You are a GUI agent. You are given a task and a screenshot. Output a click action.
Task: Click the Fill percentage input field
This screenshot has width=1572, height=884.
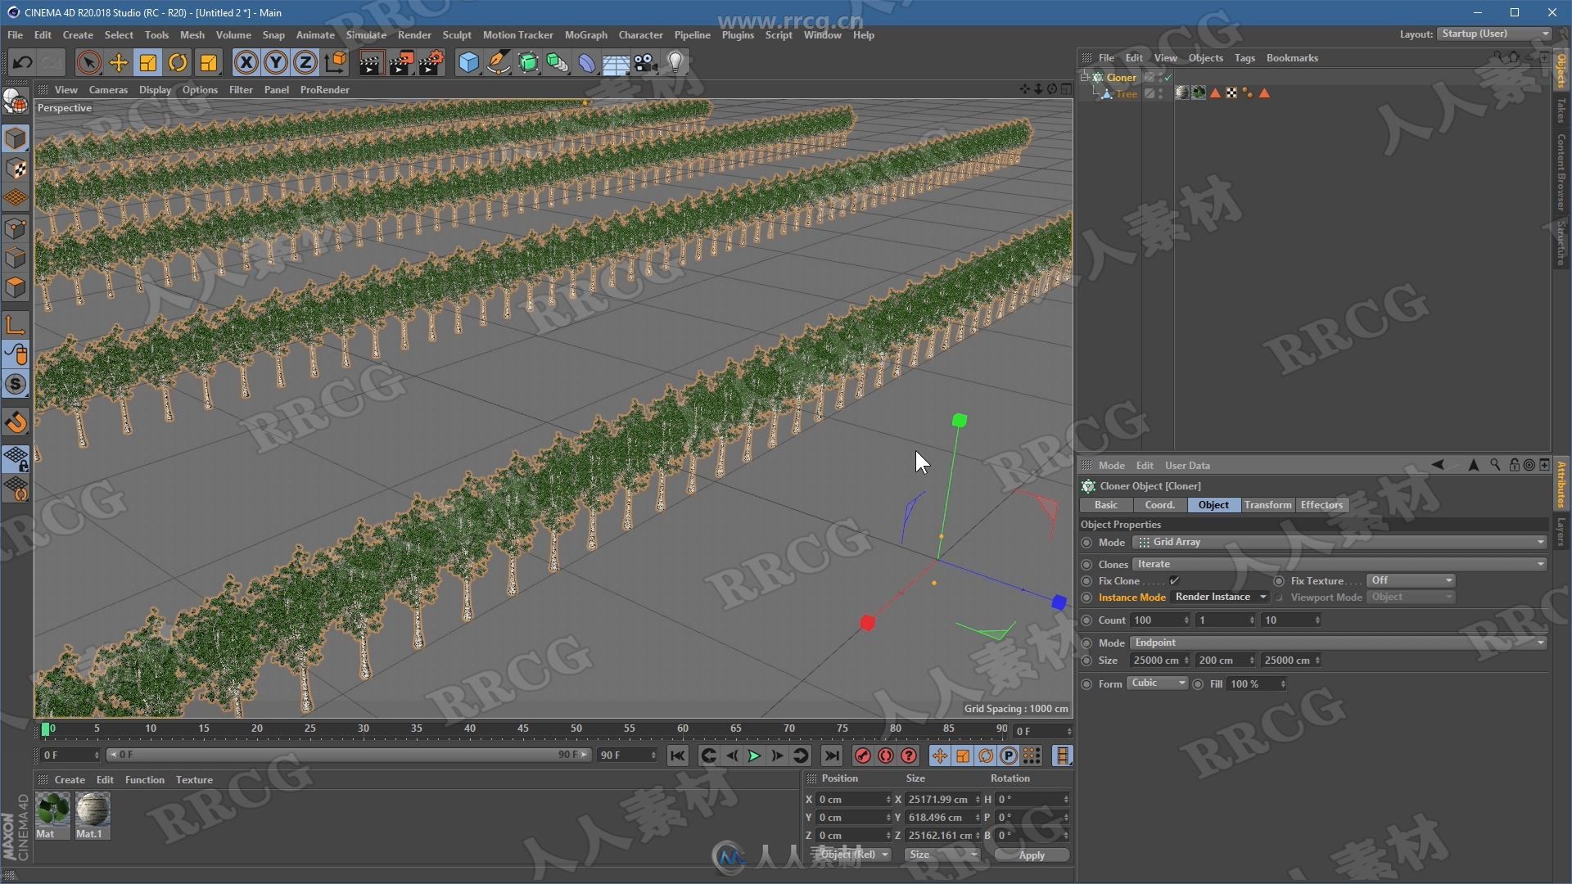pos(1256,684)
